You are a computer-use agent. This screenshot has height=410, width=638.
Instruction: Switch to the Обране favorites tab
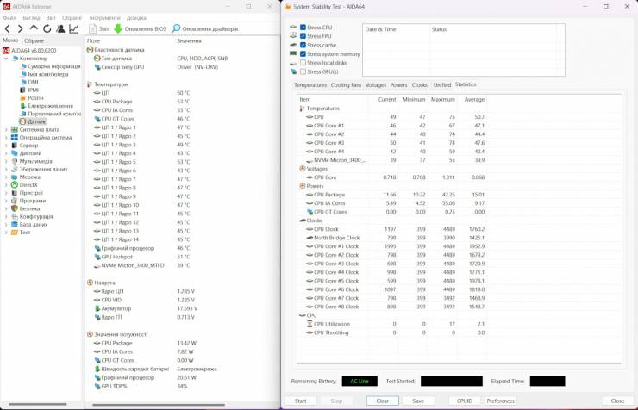point(34,40)
